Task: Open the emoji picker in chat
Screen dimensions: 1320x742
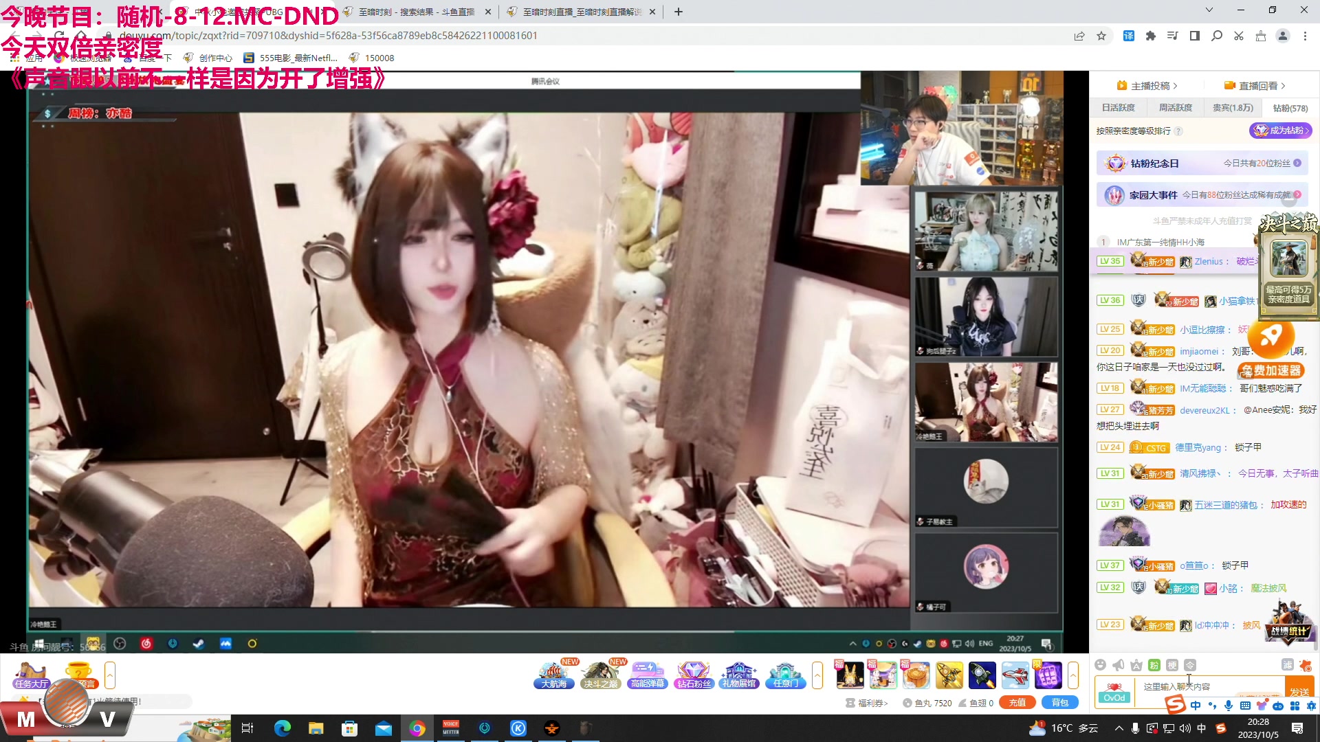Action: [x=1101, y=664]
